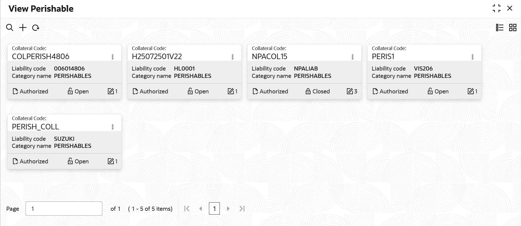Add a new perishable collateral record
Image resolution: width=521 pixels, height=226 pixels.
[x=23, y=28]
